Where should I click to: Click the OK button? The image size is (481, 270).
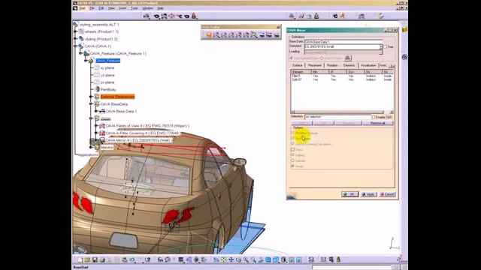click(349, 194)
